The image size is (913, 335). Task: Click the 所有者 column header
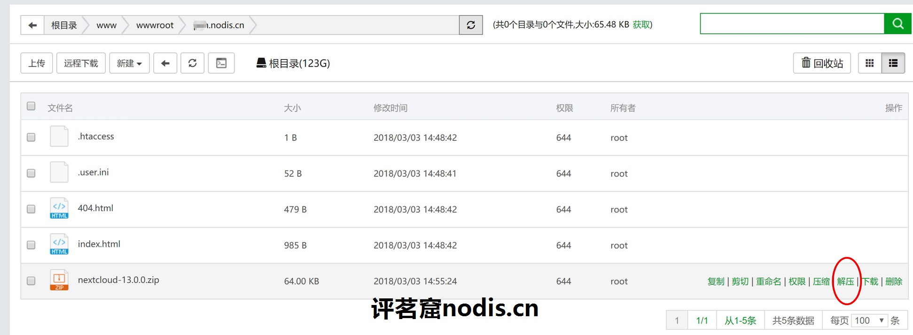pyautogui.click(x=623, y=108)
